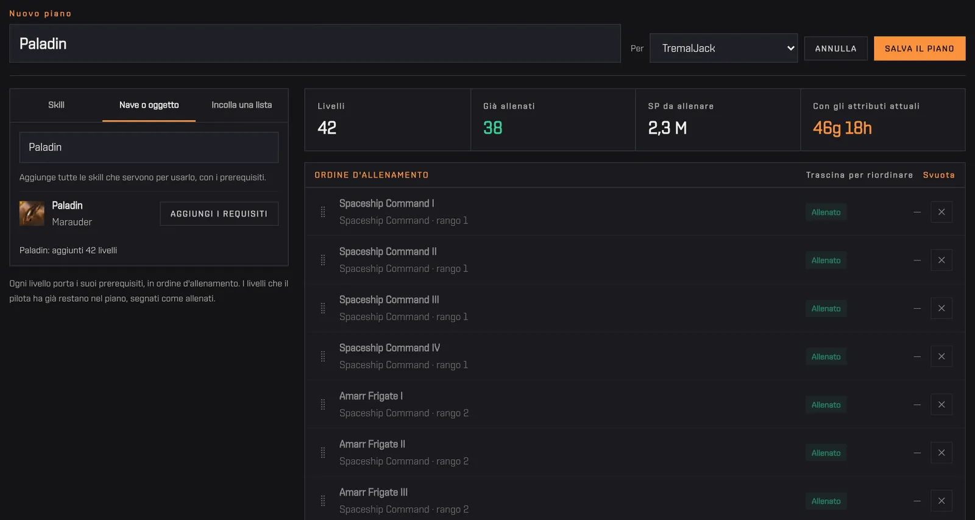Click Allenato badge for Spaceship Command III
This screenshot has height=520, width=975.
826,308
